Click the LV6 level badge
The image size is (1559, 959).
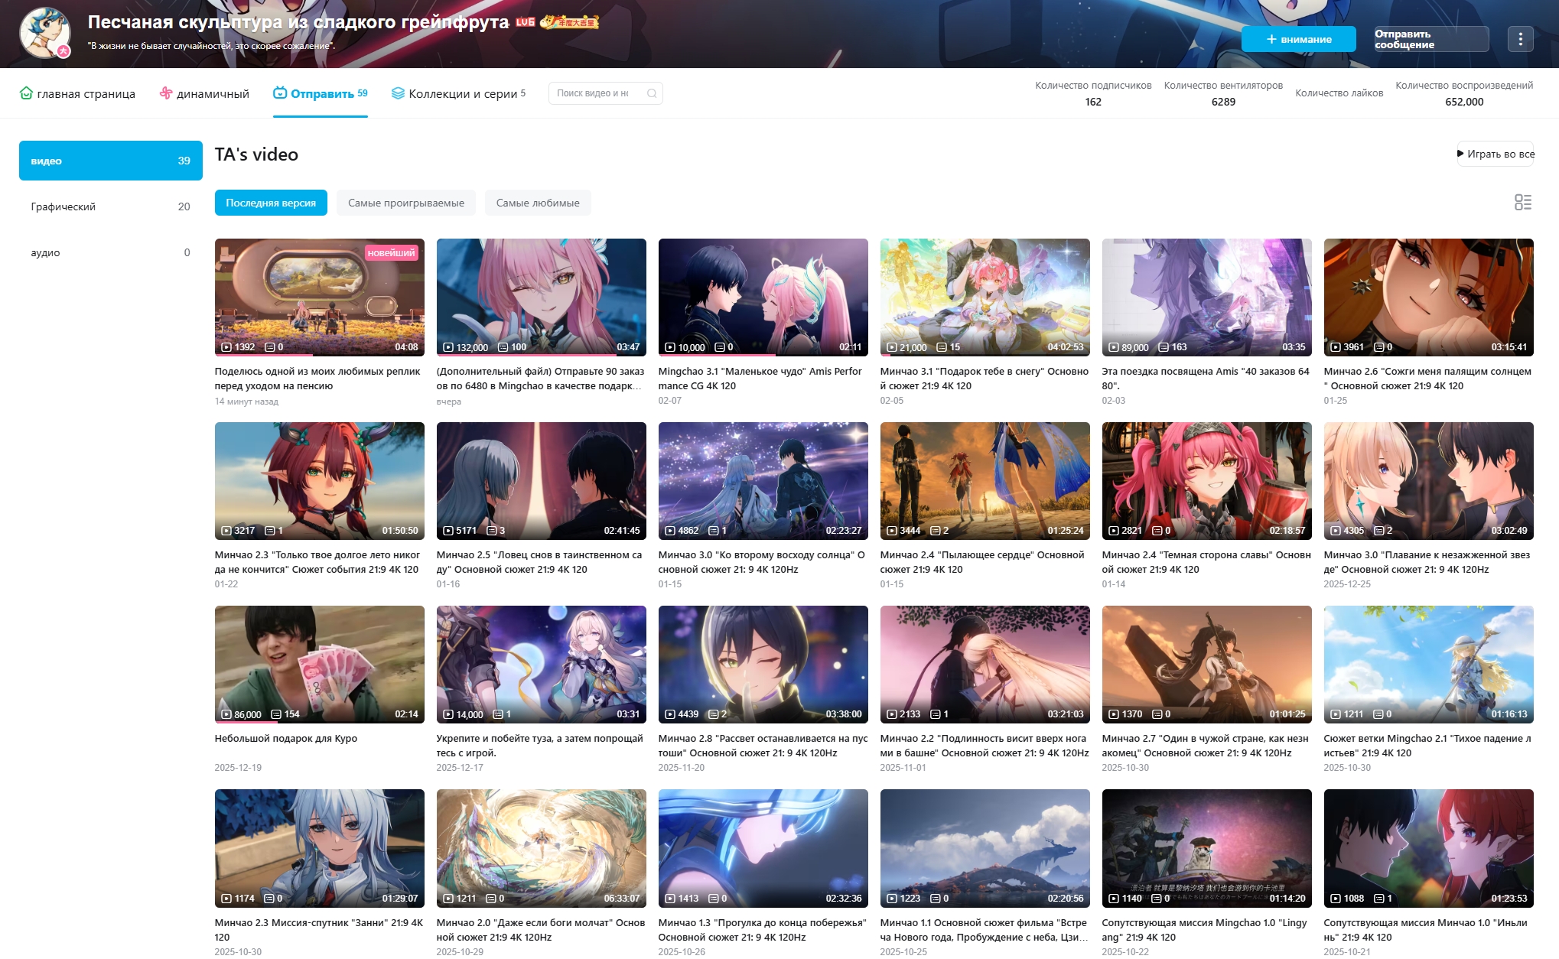[x=525, y=22]
